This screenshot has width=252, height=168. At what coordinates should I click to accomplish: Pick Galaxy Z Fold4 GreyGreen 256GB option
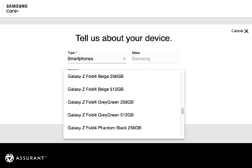coord(100,102)
